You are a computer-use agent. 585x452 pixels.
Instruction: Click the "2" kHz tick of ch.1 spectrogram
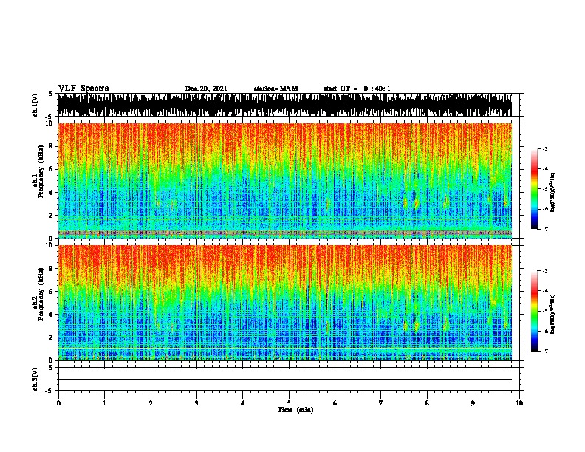click(51, 216)
